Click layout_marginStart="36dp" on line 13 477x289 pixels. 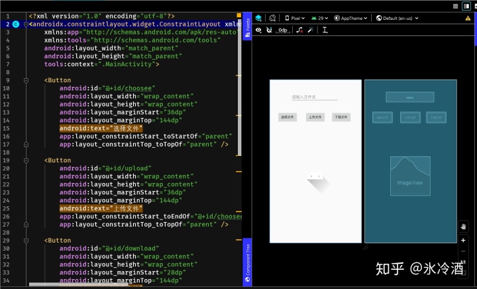click(x=123, y=112)
